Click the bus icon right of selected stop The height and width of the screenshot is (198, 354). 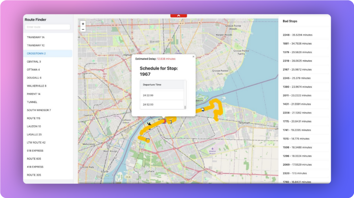(170, 121)
